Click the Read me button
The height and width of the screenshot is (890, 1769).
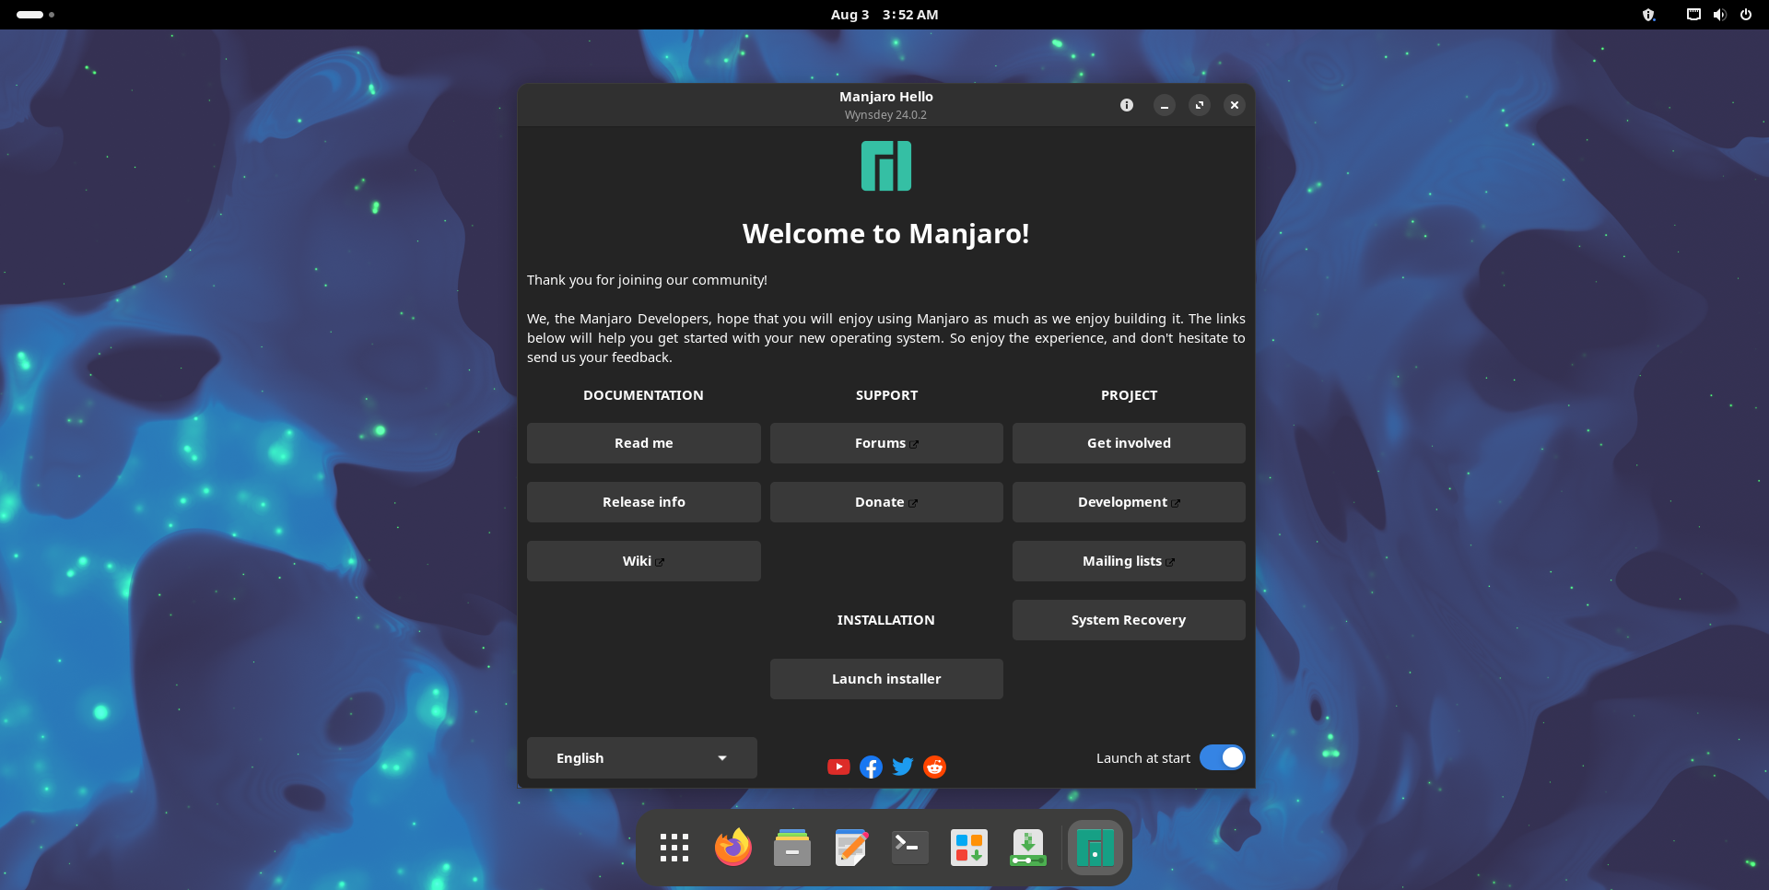tap(644, 443)
